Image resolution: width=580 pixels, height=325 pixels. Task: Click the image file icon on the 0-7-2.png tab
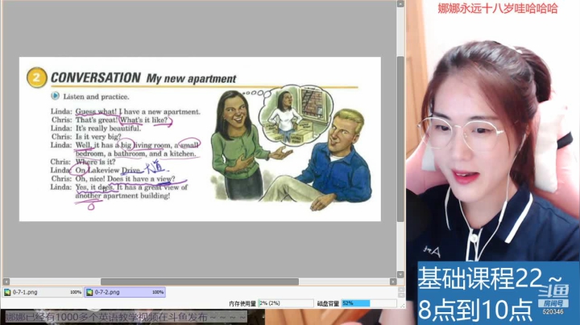[x=89, y=292]
